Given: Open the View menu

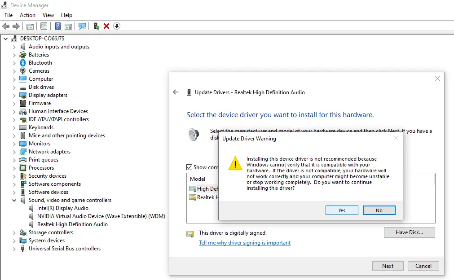Looking at the screenshot, I should 48,15.
